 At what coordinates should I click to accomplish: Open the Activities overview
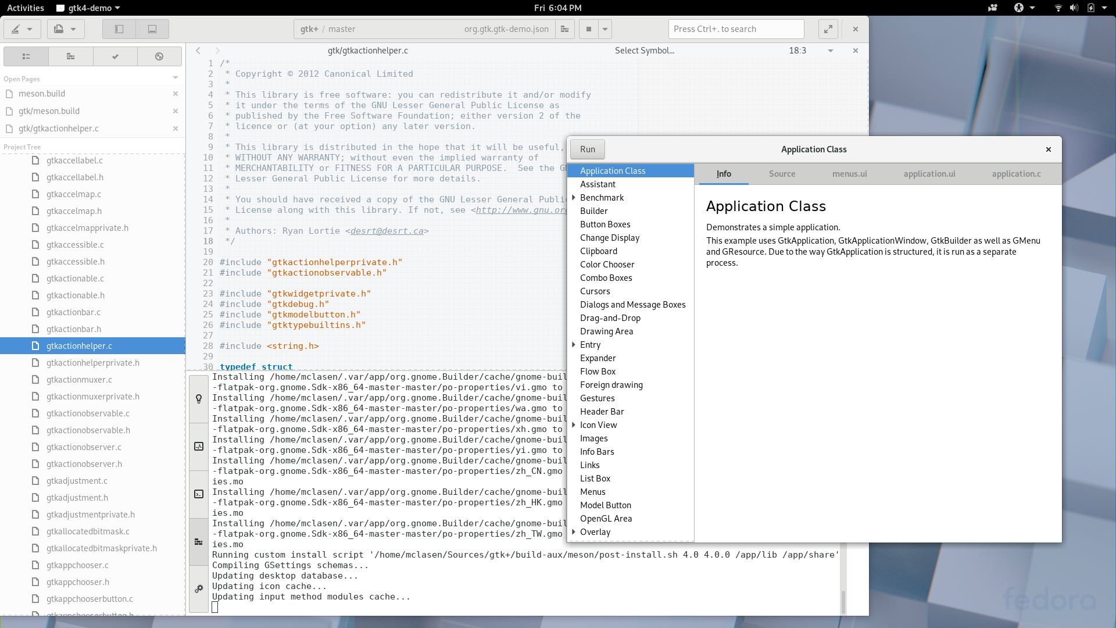[x=26, y=8]
